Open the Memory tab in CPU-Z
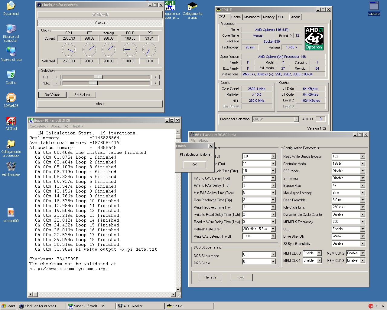The image size is (387, 310). tap(269, 17)
